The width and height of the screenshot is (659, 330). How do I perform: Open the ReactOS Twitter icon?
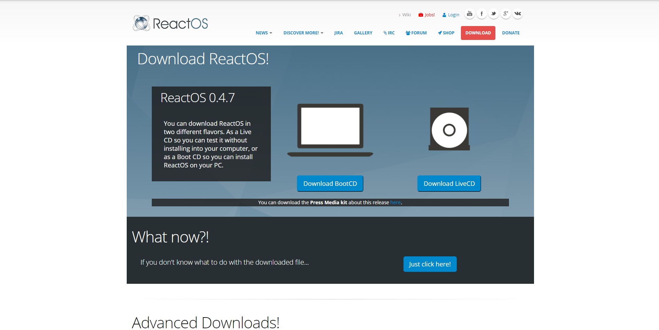494,14
